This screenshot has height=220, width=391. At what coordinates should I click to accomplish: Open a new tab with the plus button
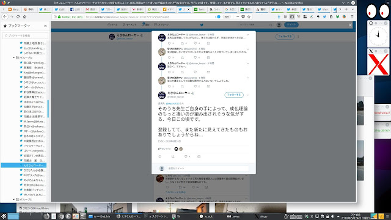(x=346, y=9)
